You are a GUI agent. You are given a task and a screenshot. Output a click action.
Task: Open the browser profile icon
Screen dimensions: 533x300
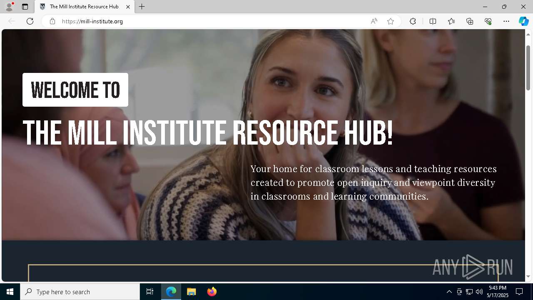(x=9, y=7)
